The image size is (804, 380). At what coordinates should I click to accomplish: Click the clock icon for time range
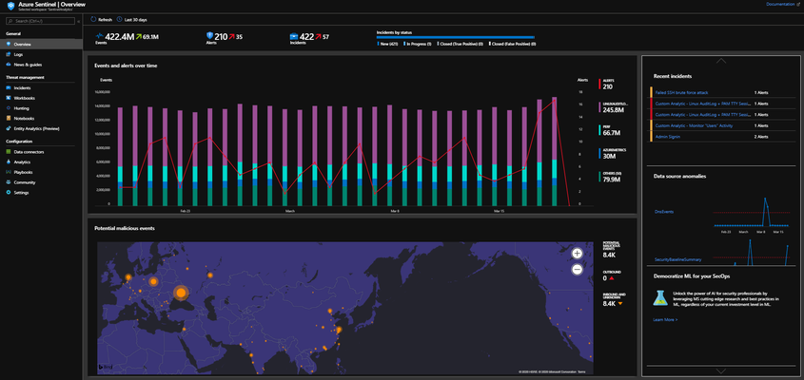coord(120,19)
